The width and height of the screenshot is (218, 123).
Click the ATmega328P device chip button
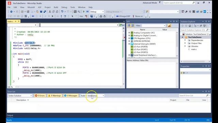123,16
